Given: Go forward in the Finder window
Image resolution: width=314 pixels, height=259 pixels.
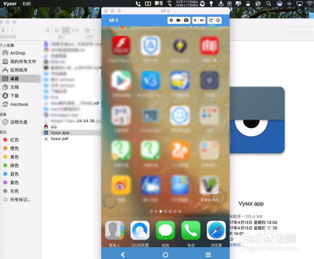Looking at the screenshot, I should [x=12, y=30].
